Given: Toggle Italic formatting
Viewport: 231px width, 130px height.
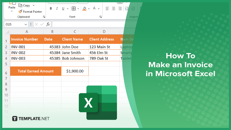Looking at the screenshot, I should pos(57,9).
